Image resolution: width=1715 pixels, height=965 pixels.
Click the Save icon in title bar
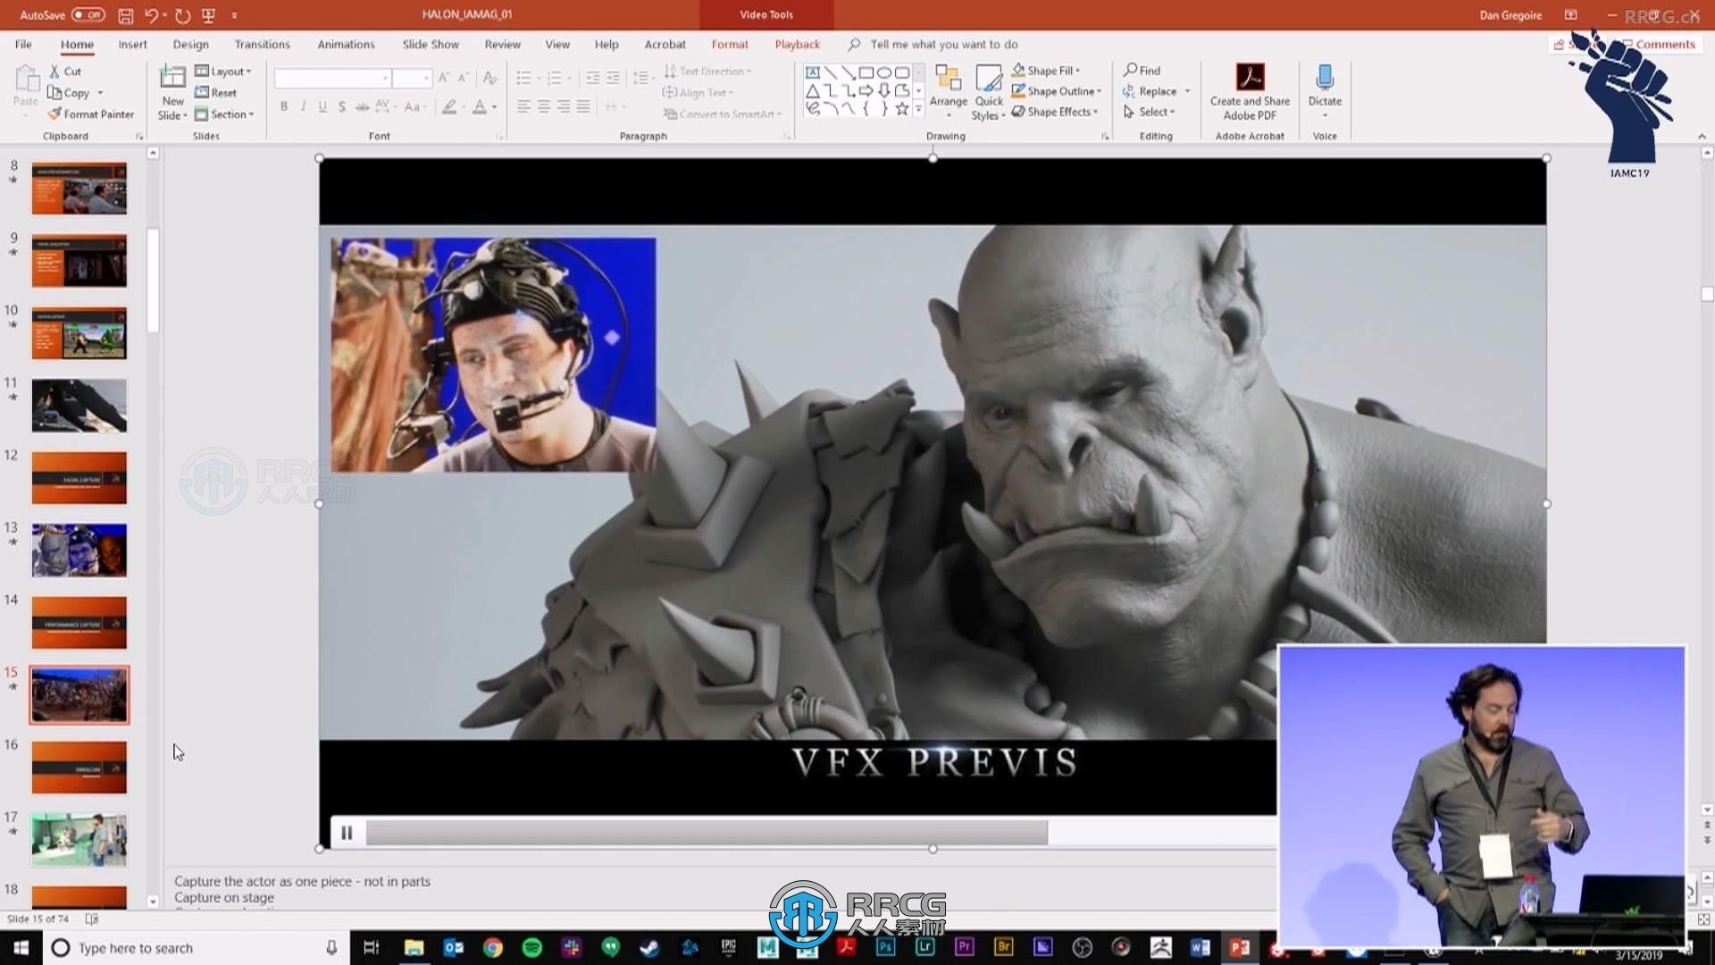point(126,15)
